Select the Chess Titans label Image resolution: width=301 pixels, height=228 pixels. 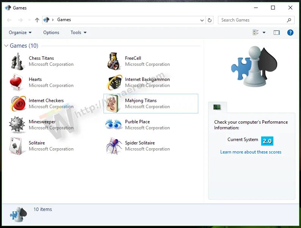pyautogui.click(x=41, y=58)
